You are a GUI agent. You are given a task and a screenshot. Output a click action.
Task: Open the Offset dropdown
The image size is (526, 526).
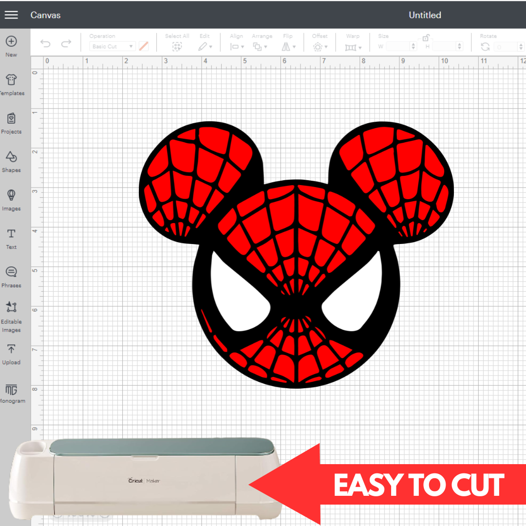320,47
